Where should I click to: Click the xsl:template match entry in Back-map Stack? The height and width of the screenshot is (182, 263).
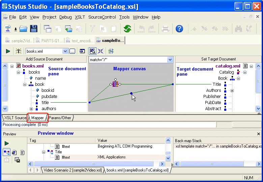pyautogui.click(x=218, y=146)
